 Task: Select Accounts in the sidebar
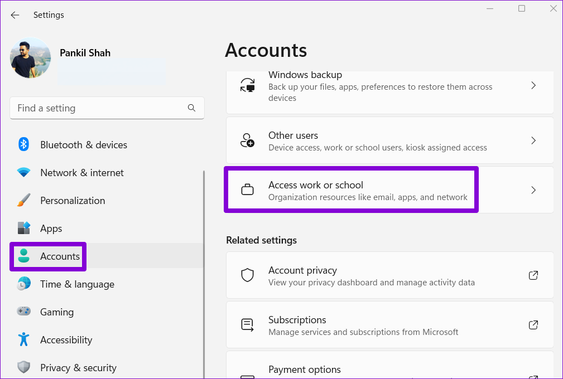click(x=107, y=256)
